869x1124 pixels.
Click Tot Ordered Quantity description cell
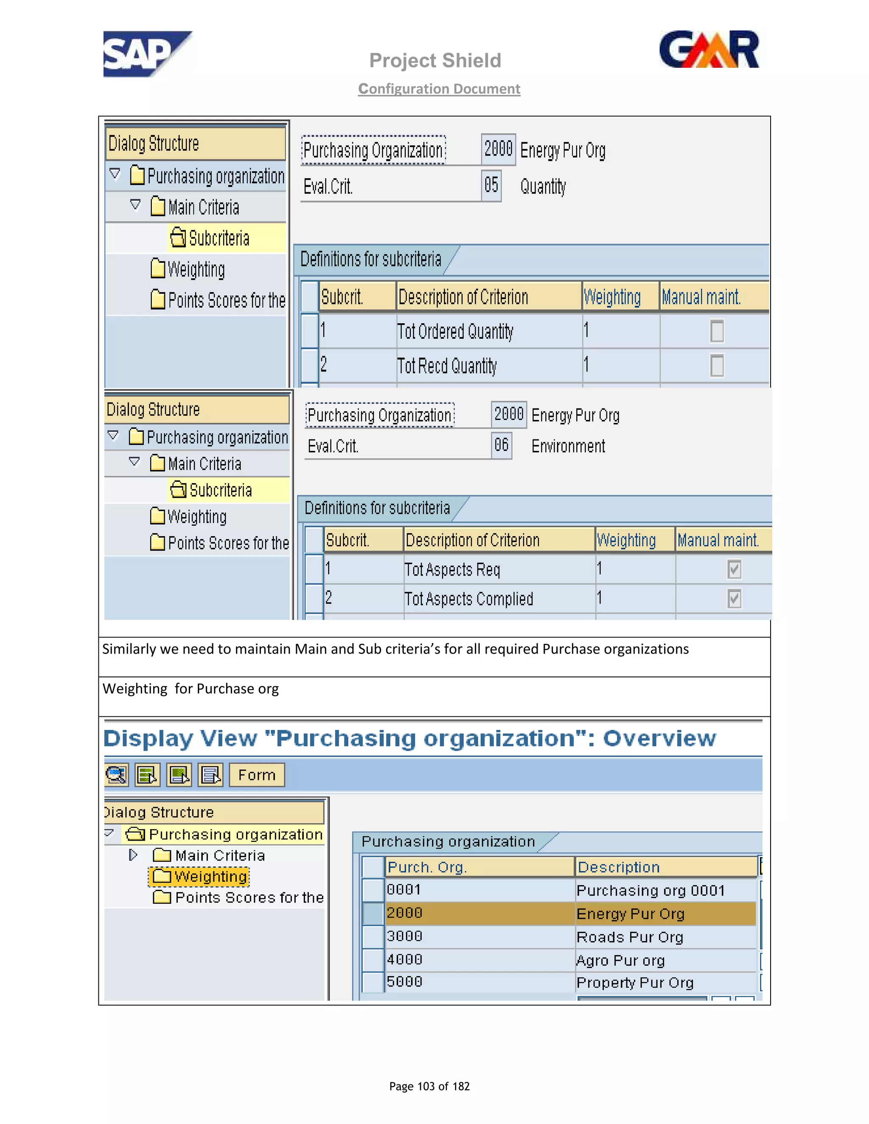tap(489, 331)
